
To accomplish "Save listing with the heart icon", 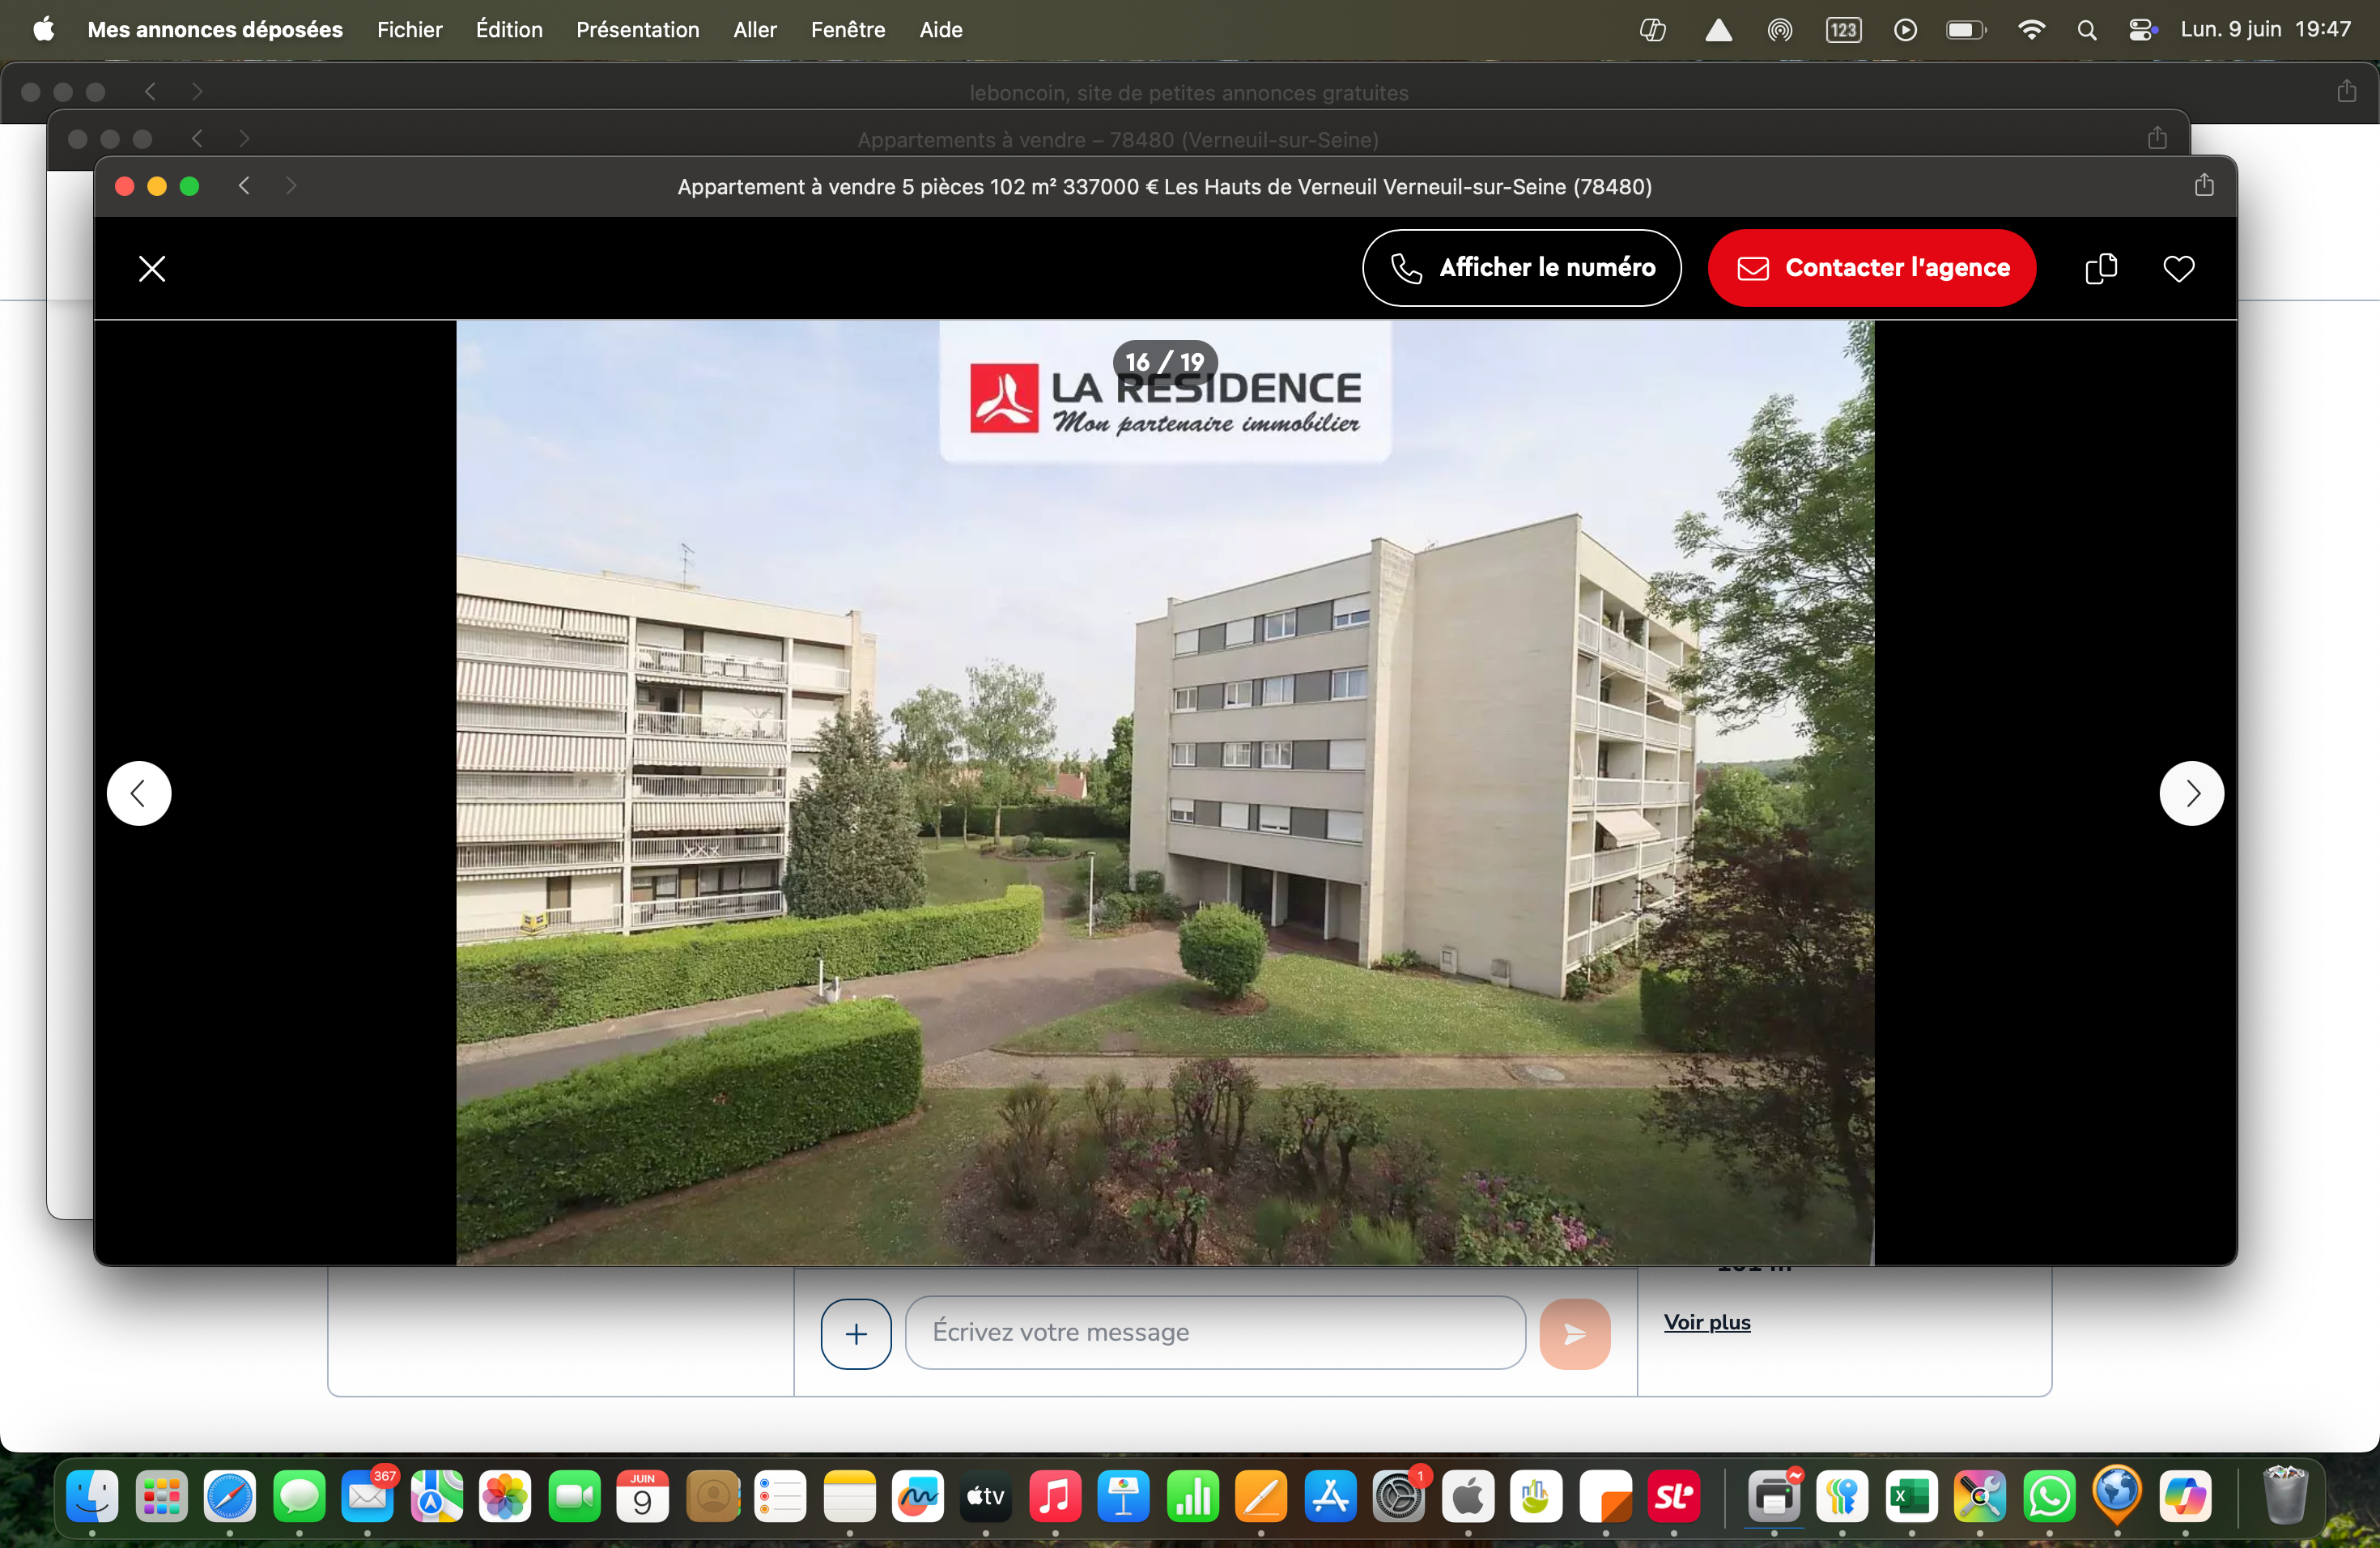I will pyautogui.click(x=2178, y=268).
